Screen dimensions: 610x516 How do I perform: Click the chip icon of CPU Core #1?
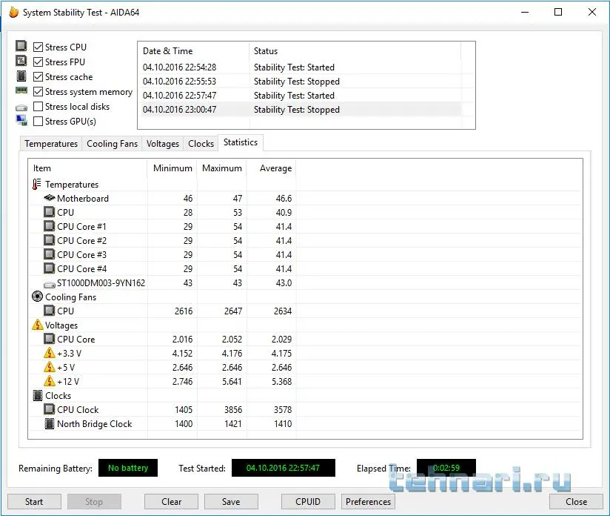(x=49, y=226)
